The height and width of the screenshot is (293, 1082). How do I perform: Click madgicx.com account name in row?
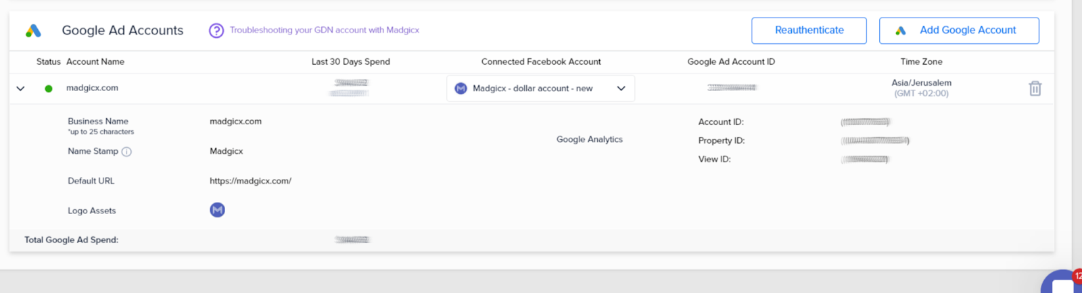point(92,88)
